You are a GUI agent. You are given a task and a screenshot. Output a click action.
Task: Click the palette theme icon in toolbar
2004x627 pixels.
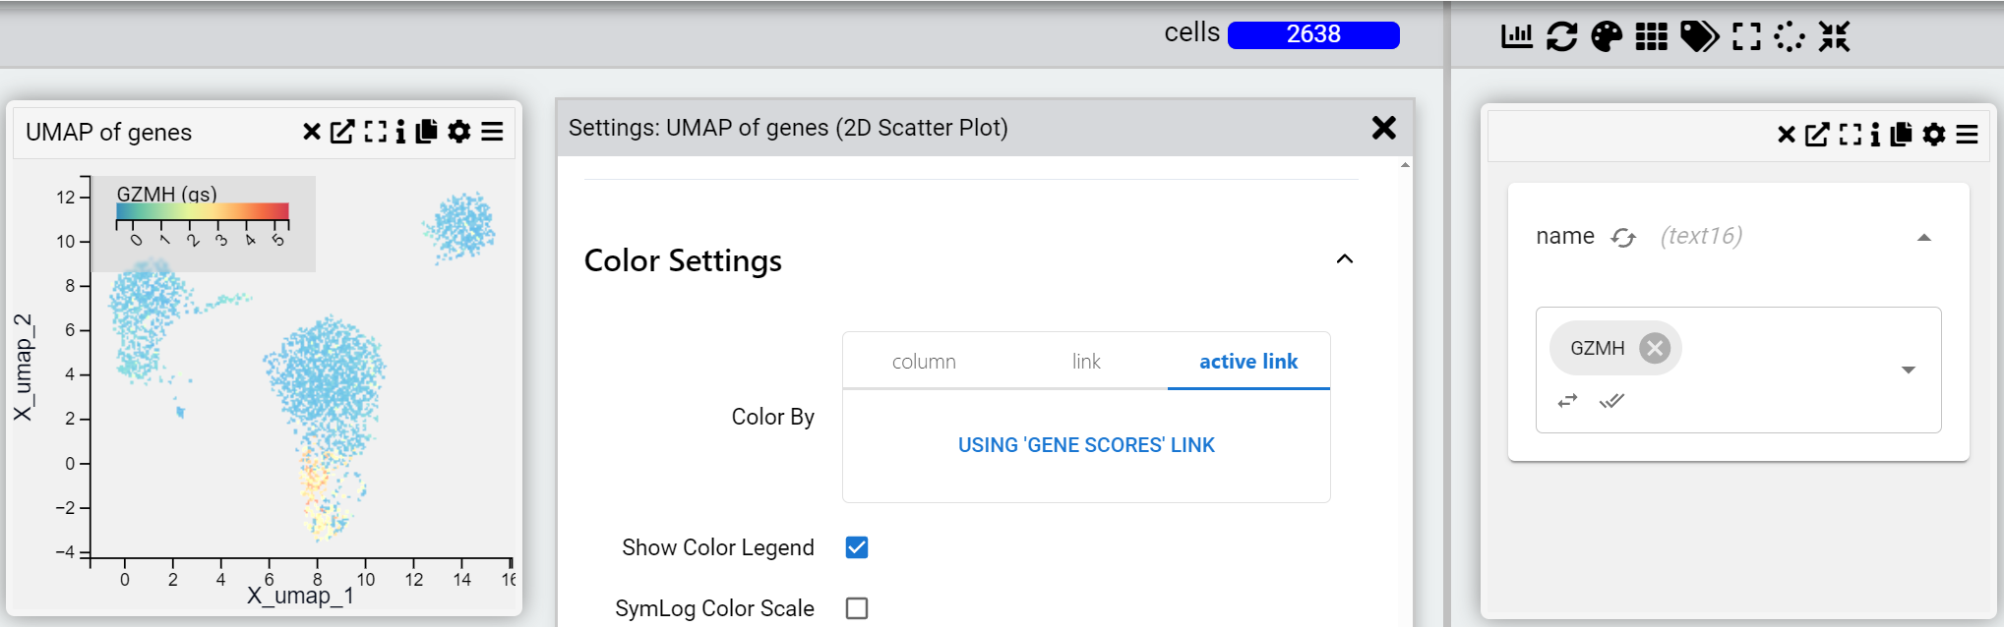click(x=1607, y=36)
